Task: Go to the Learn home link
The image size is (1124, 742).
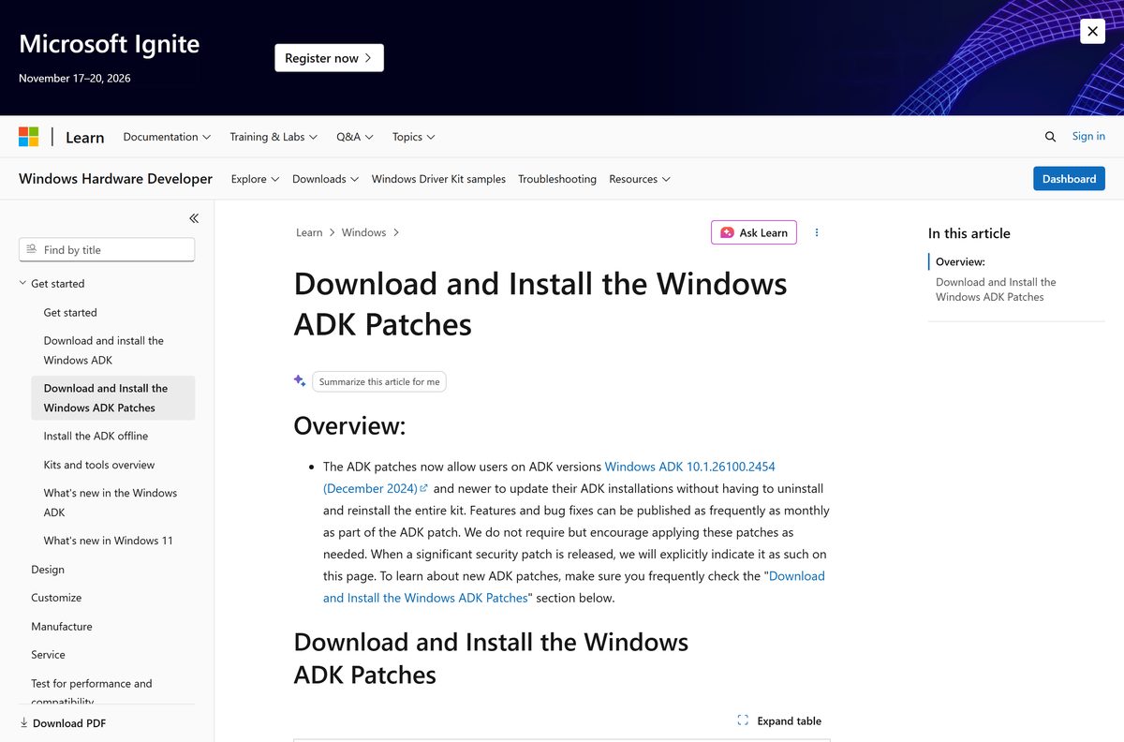Action: pos(84,137)
